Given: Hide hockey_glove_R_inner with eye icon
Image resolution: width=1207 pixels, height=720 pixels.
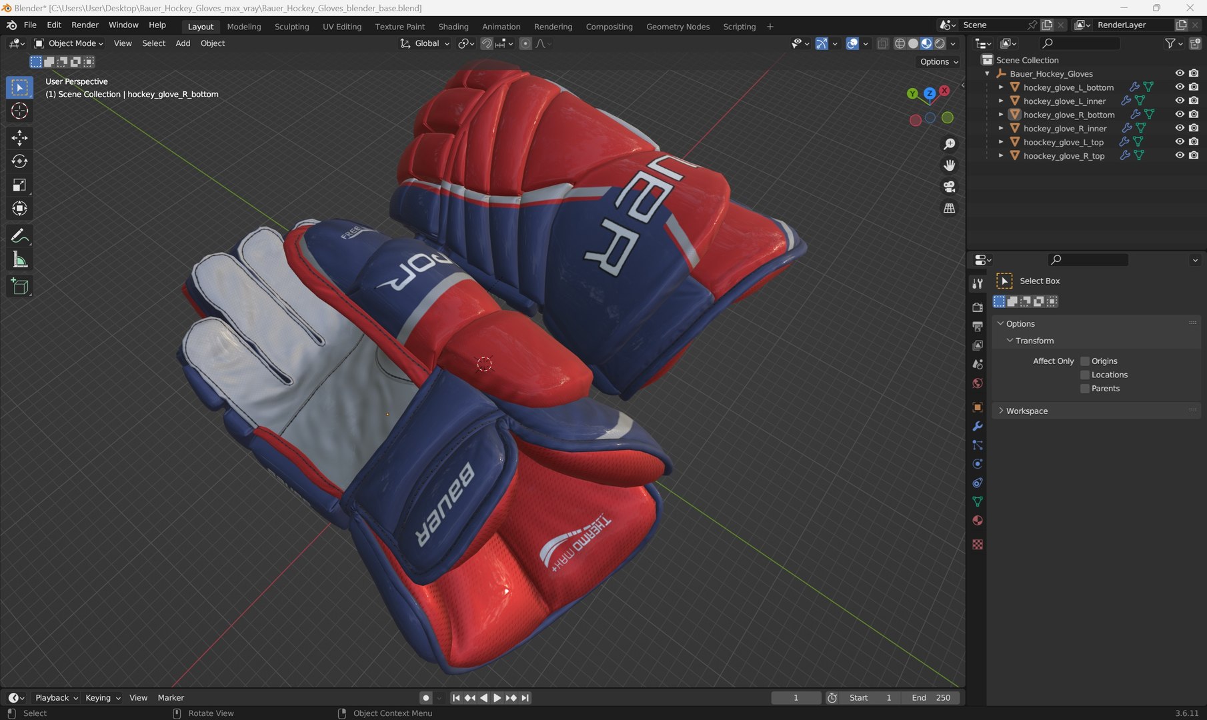Looking at the screenshot, I should tap(1180, 128).
